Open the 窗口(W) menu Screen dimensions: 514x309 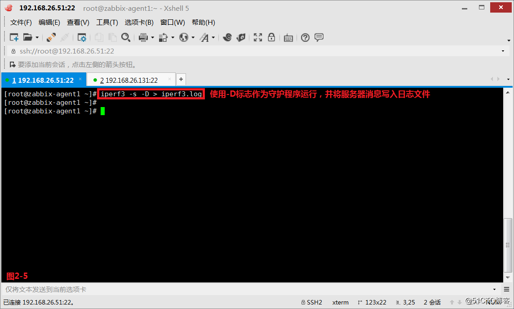click(173, 22)
